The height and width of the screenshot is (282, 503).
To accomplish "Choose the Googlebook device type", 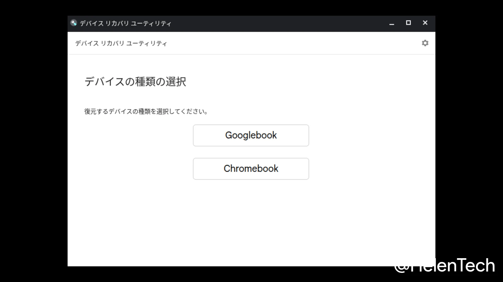I will click(251, 135).
